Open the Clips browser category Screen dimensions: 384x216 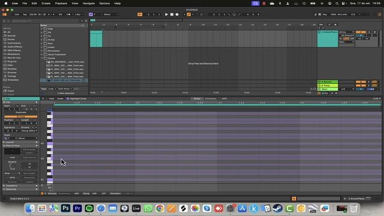pyautogui.click(x=10, y=65)
